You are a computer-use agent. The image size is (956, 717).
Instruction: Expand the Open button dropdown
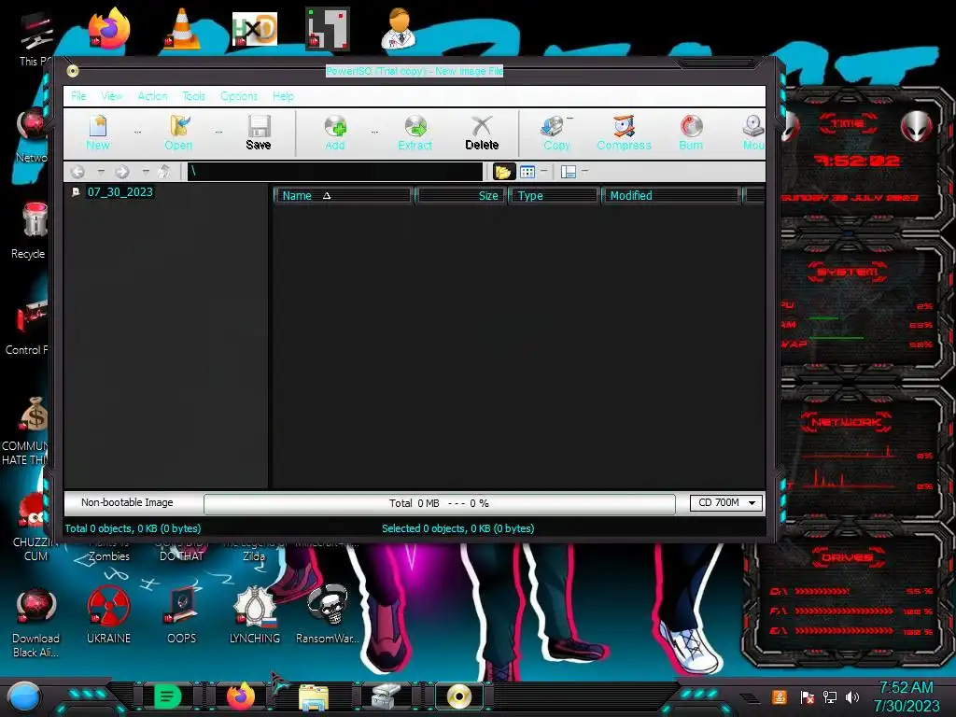pos(218,132)
